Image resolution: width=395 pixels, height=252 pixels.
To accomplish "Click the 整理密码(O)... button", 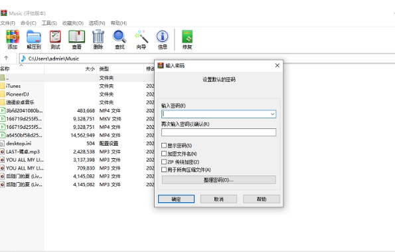I will pos(218,180).
